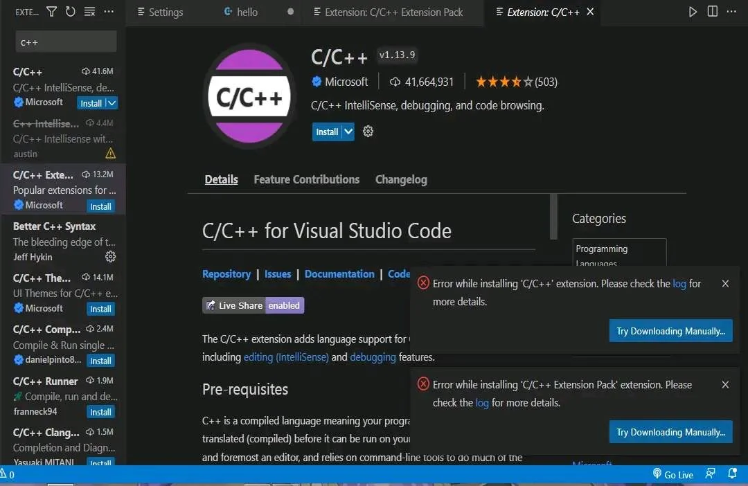The height and width of the screenshot is (486, 748).
Task: Open gear settings for Better C++ Syntax
Action: pyautogui.click(x=110, y=257)
